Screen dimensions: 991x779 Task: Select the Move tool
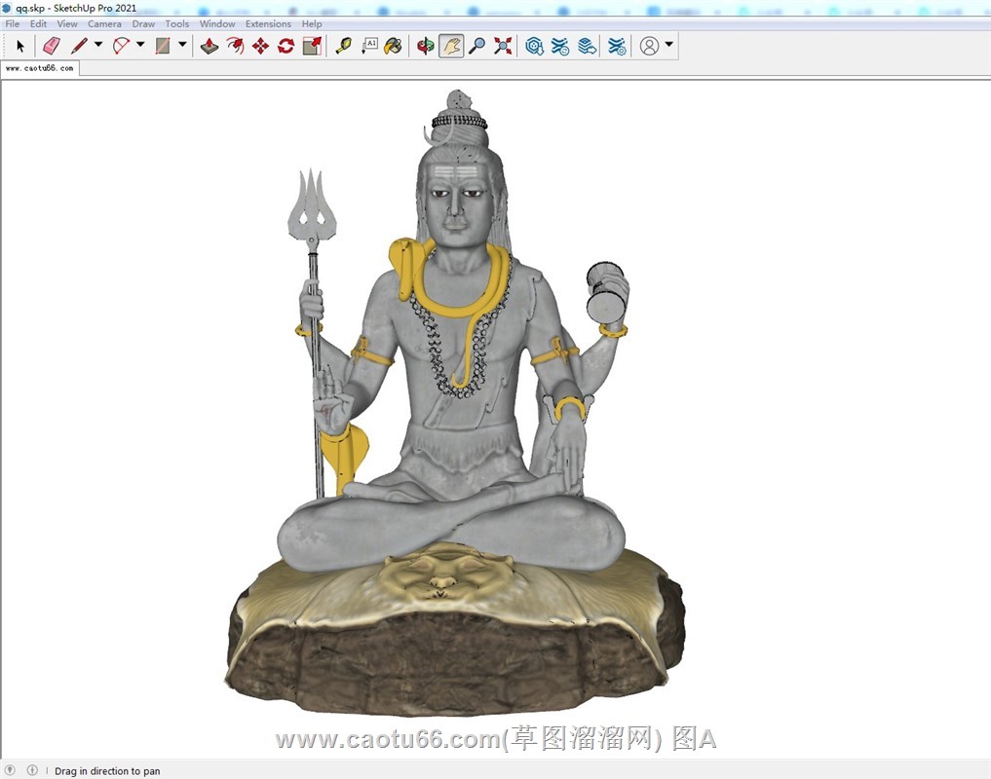pos(260,46)
